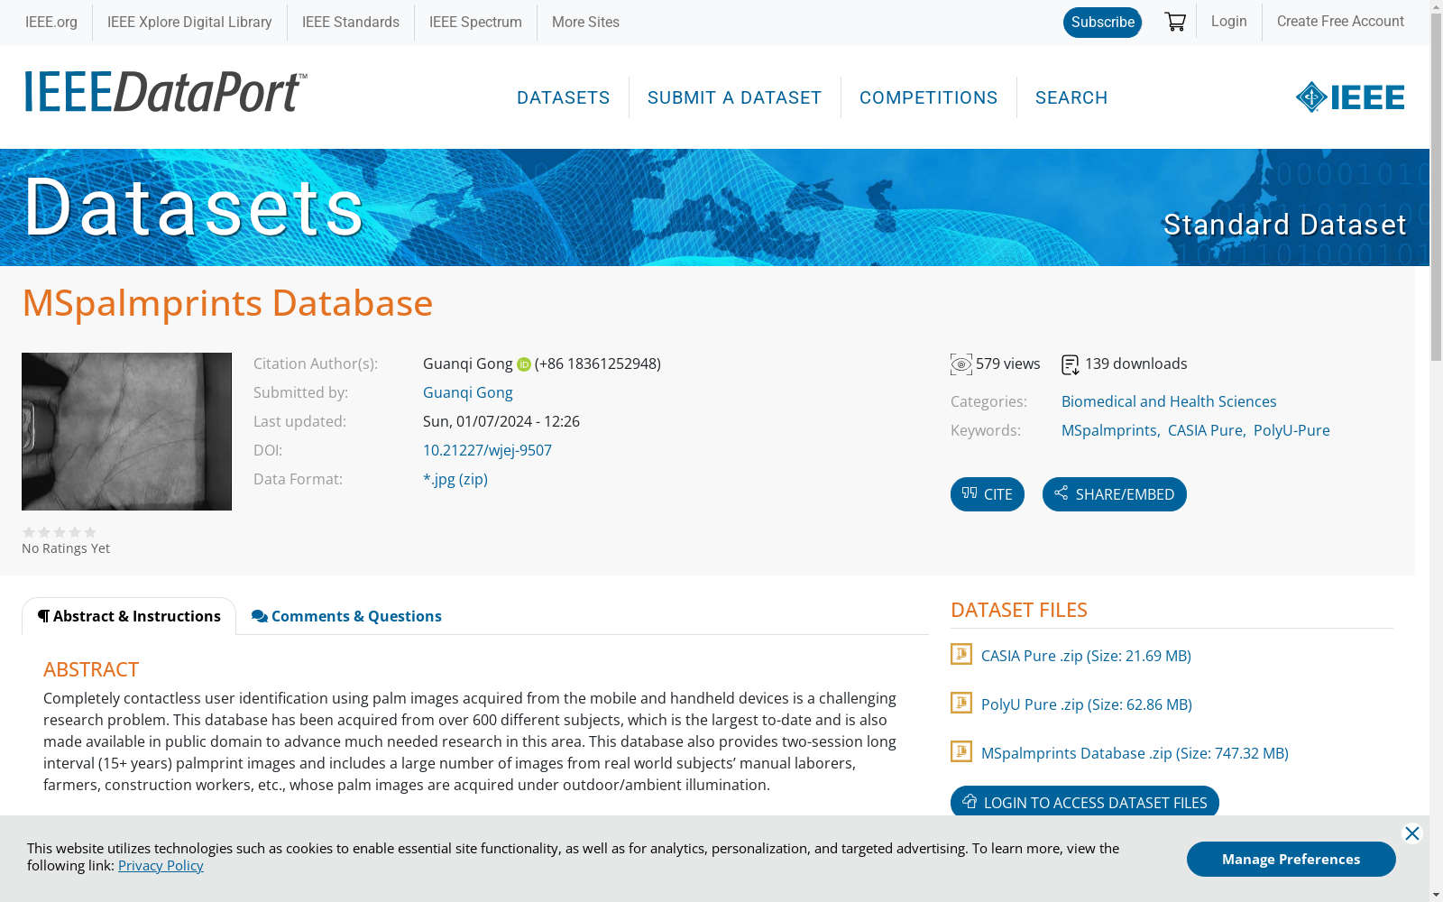Click the IEEE logo in the header
This screenshot has width=1443, height=902.
pyautogui.click(x=1350, y=97)
